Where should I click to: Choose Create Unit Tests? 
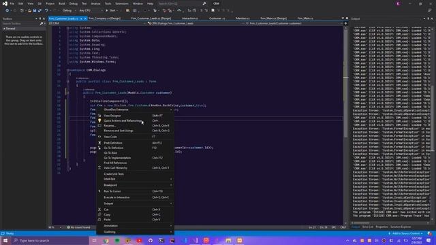click(x=135, y=174)
